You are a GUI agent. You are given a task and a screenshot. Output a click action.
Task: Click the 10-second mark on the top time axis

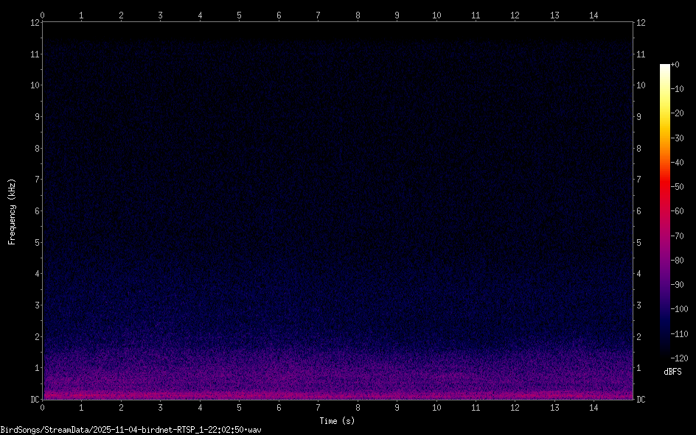point(436,15)
